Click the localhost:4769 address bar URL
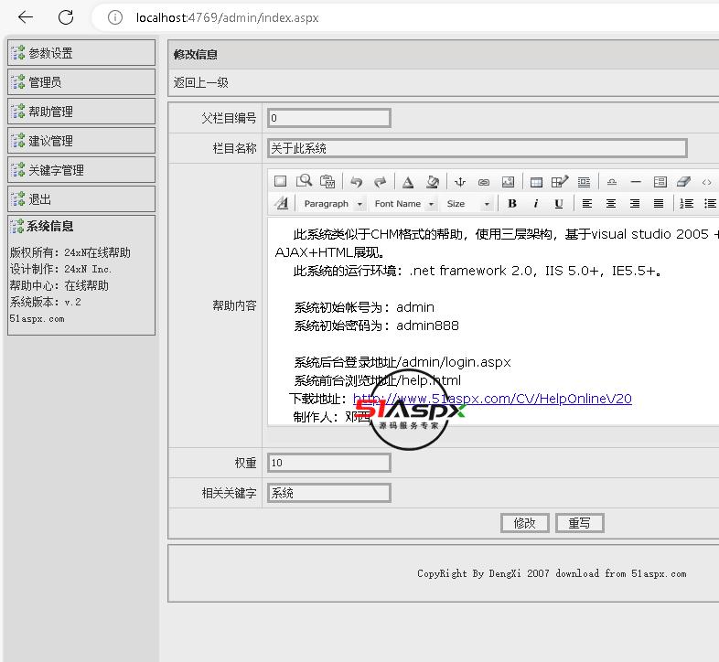Viewport: 719px width, 662px height. (227, 18)
